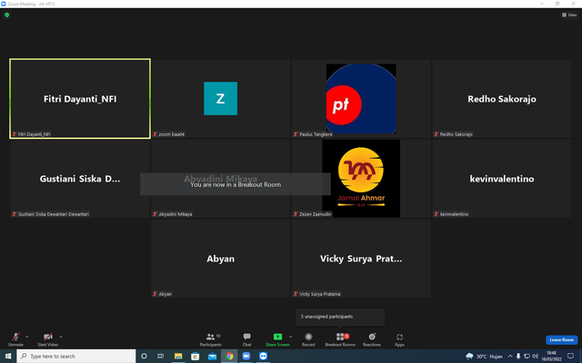Screen dimensions: 582x363
Task: Start Video from the Zoom toolbar
Action: click(x=48, y=338)
